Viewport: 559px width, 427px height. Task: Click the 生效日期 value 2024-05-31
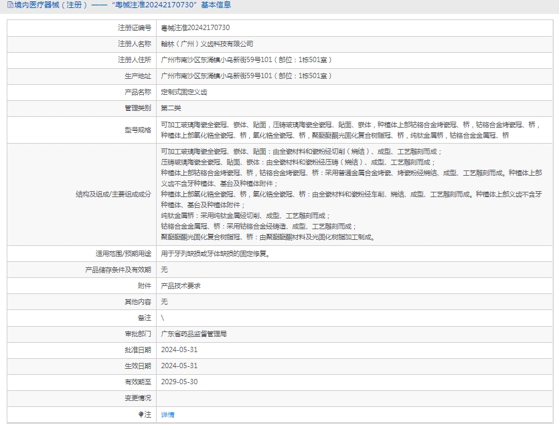click(179, 366)
